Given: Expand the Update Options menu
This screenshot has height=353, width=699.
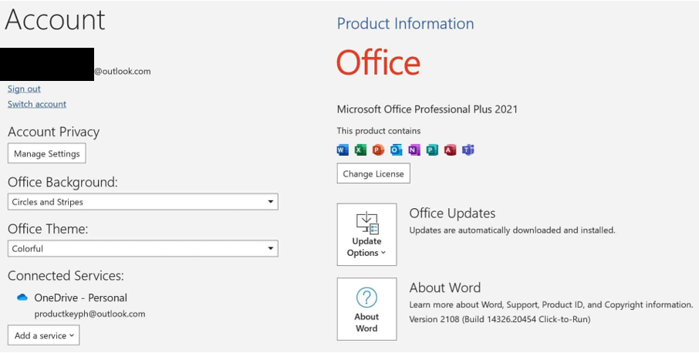Looking at the screenshot, I should tap(367, 234).
